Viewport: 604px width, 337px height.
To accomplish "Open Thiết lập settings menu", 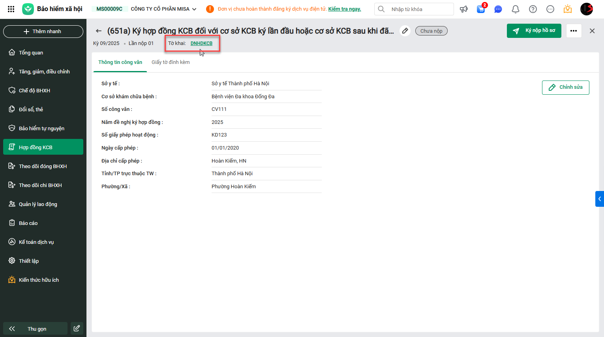I will point(43,261).
